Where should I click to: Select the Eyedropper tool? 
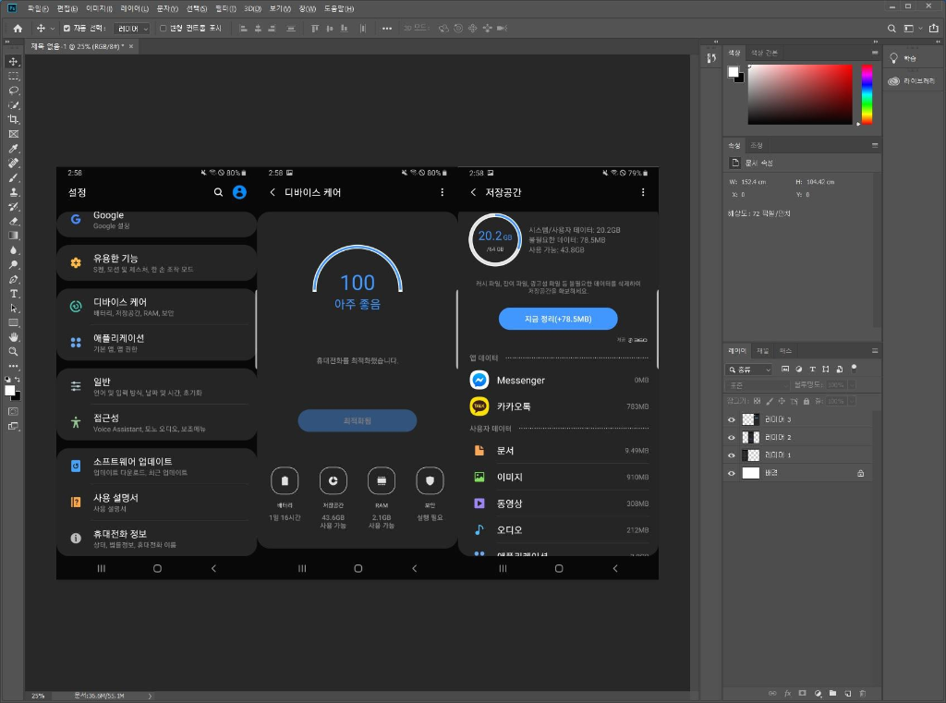click(x=13, y=149)
